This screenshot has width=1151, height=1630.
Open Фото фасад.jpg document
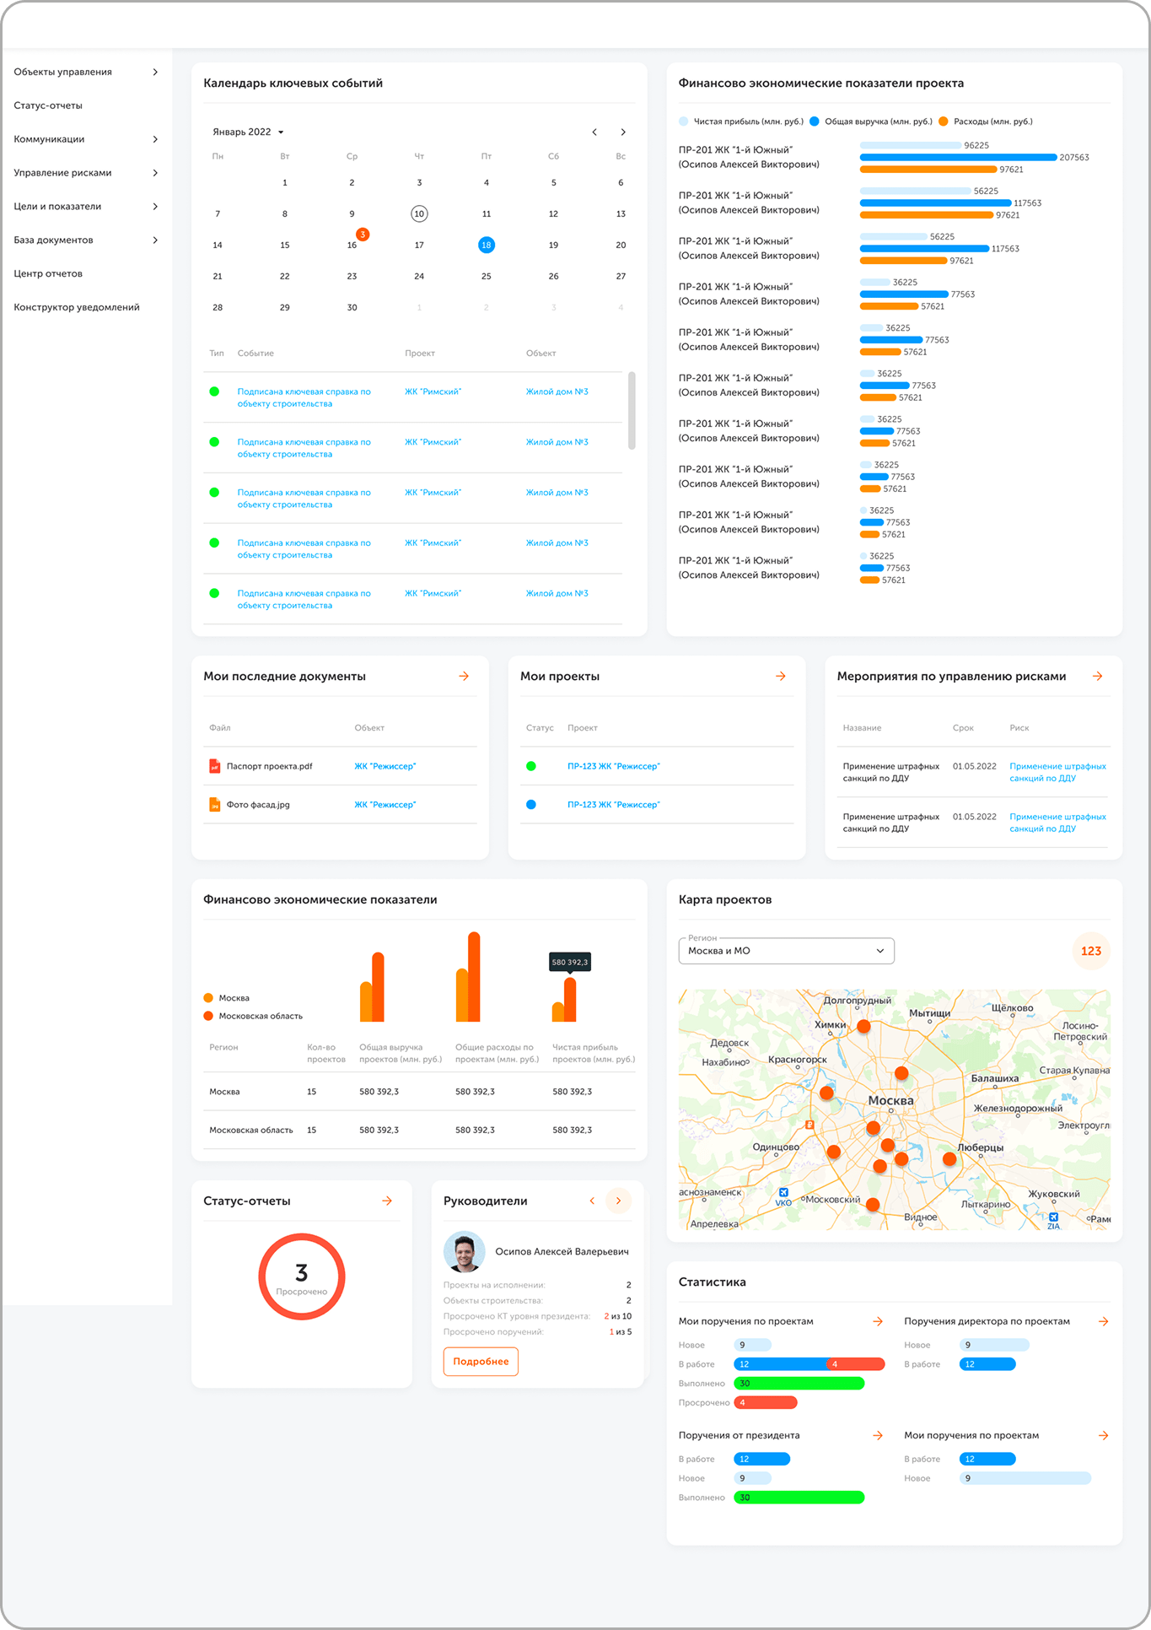coord(258,806)
